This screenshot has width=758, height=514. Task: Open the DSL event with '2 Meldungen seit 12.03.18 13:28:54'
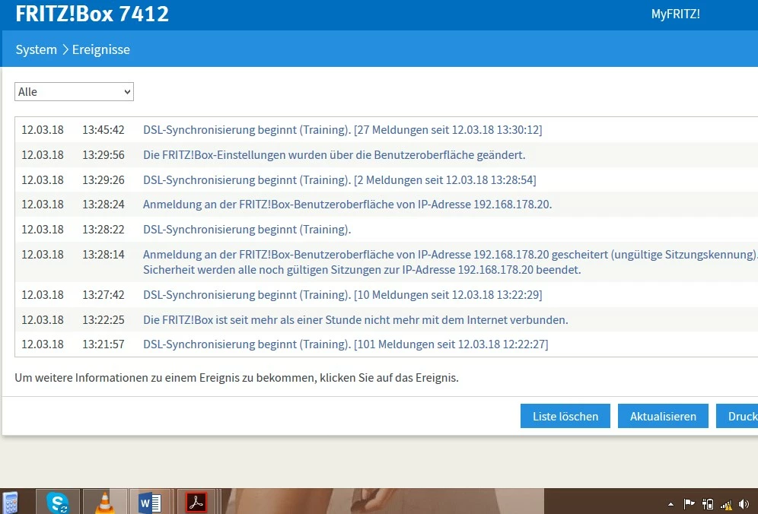pos(339,179)
